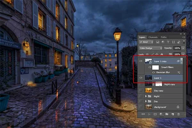
Task: Show the Day copy layer
Action: pyautogui.click(x=141, y=90)
